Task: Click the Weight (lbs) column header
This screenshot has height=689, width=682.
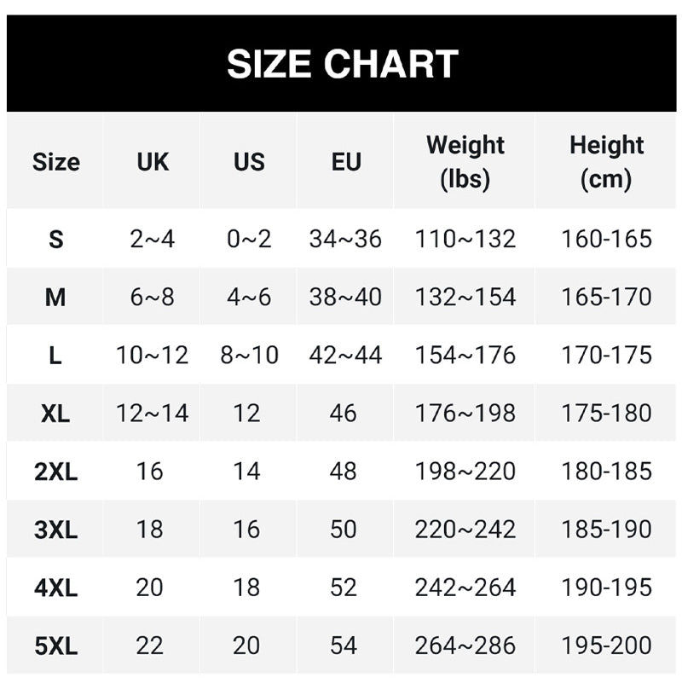Action: [465, 162]
